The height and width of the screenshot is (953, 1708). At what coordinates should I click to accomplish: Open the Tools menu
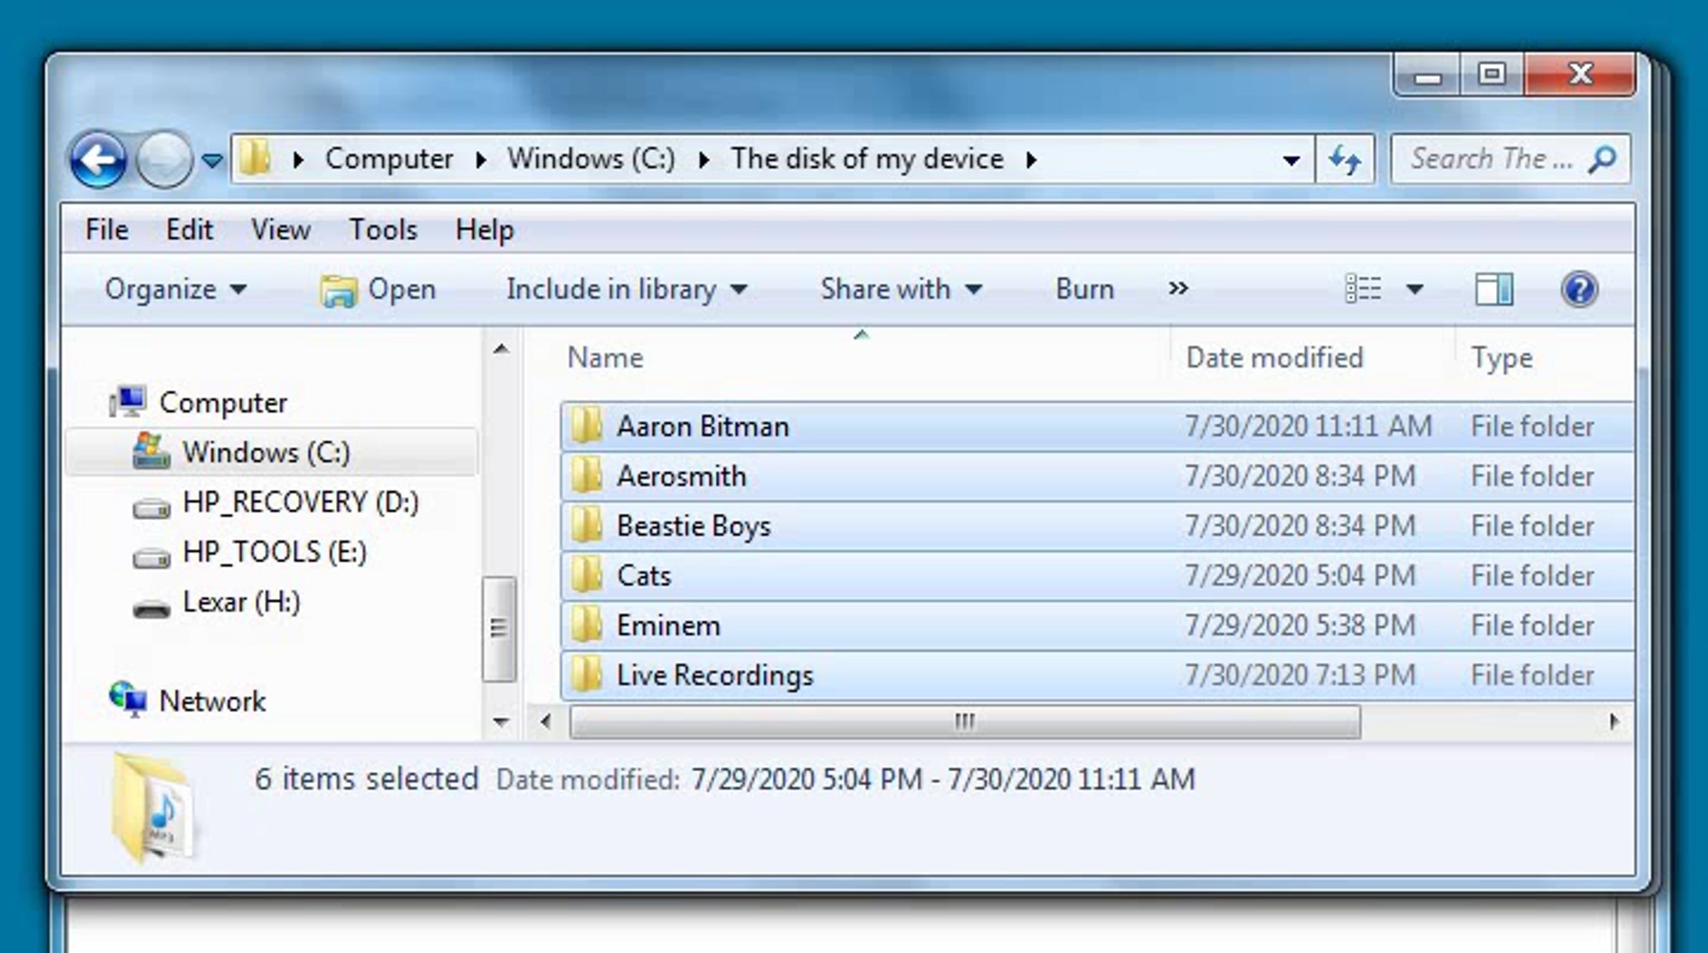pos(383,230)
